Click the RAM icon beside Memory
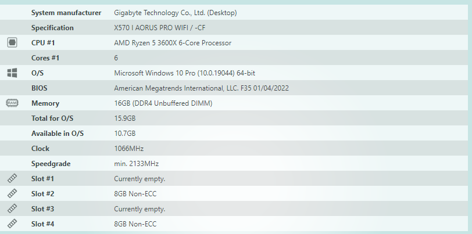472x234 pixels. click(12, 103)
